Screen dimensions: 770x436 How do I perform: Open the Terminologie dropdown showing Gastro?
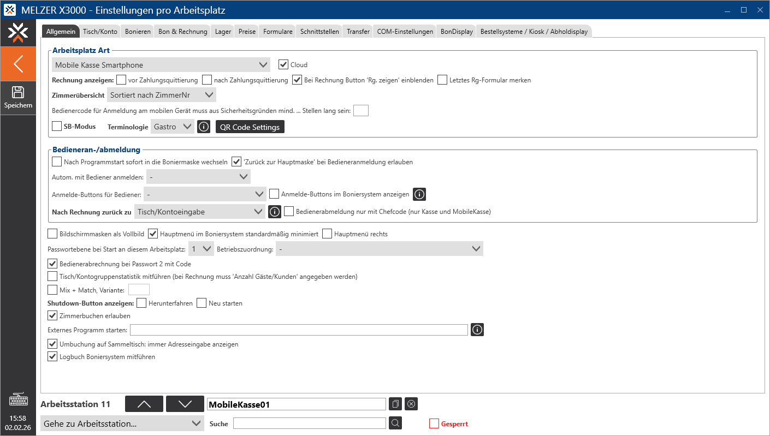click(x=173, y=127)
